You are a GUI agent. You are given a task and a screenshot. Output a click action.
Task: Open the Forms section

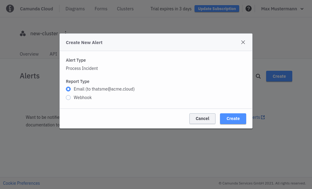101,9
